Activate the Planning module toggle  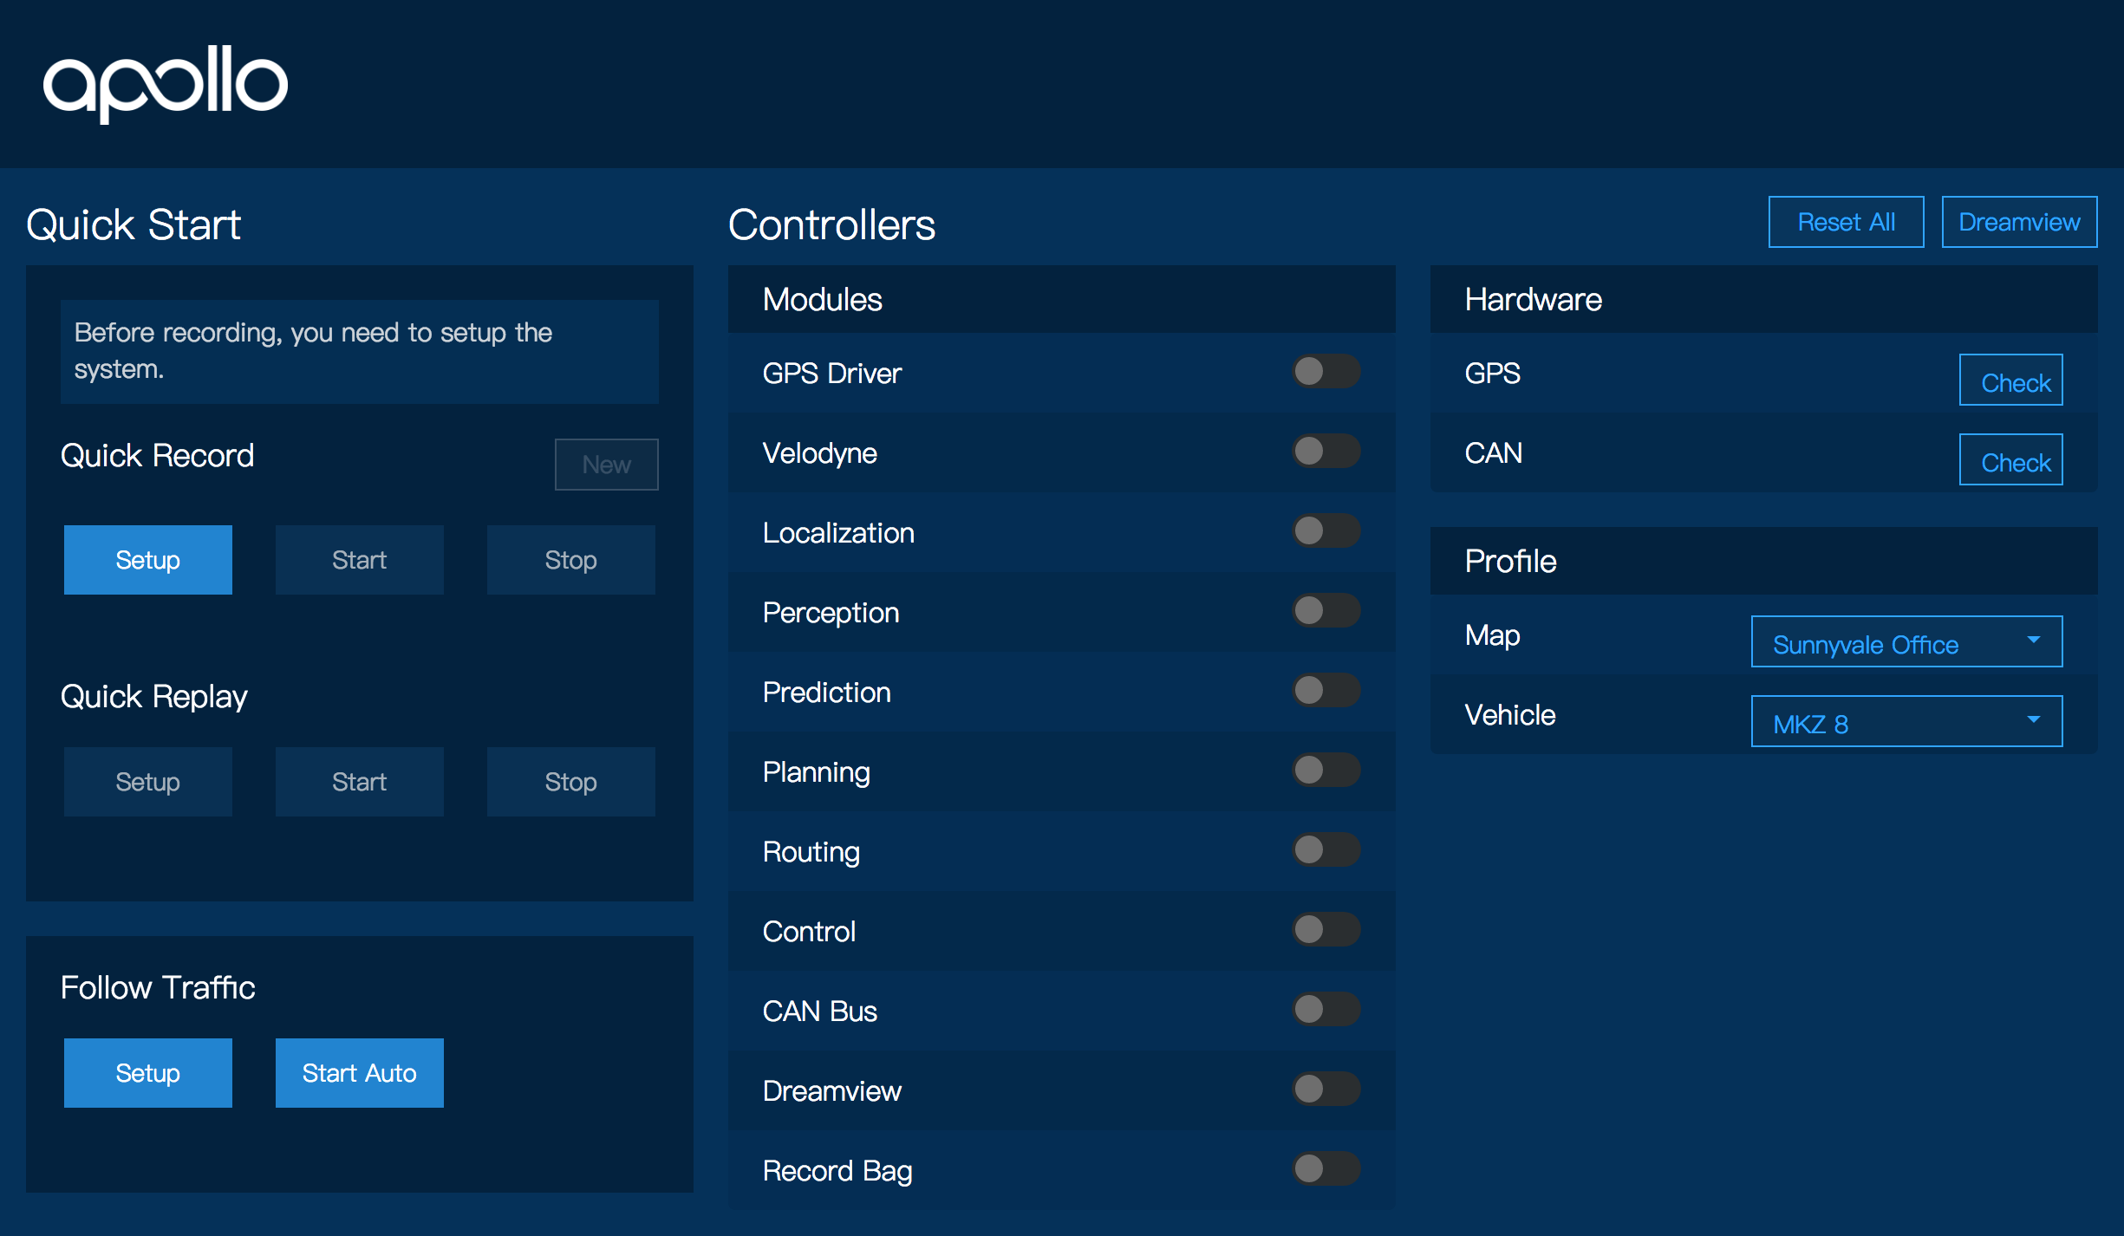pos(1326,771)
